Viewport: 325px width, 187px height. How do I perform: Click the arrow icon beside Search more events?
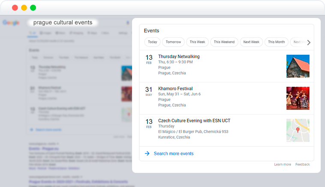point(147,154)
